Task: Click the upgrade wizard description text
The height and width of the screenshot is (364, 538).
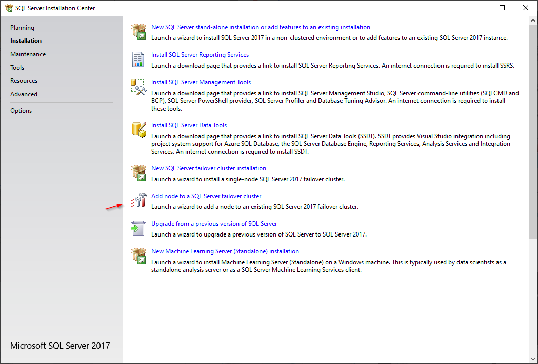Action: click(x=259, y=234)
